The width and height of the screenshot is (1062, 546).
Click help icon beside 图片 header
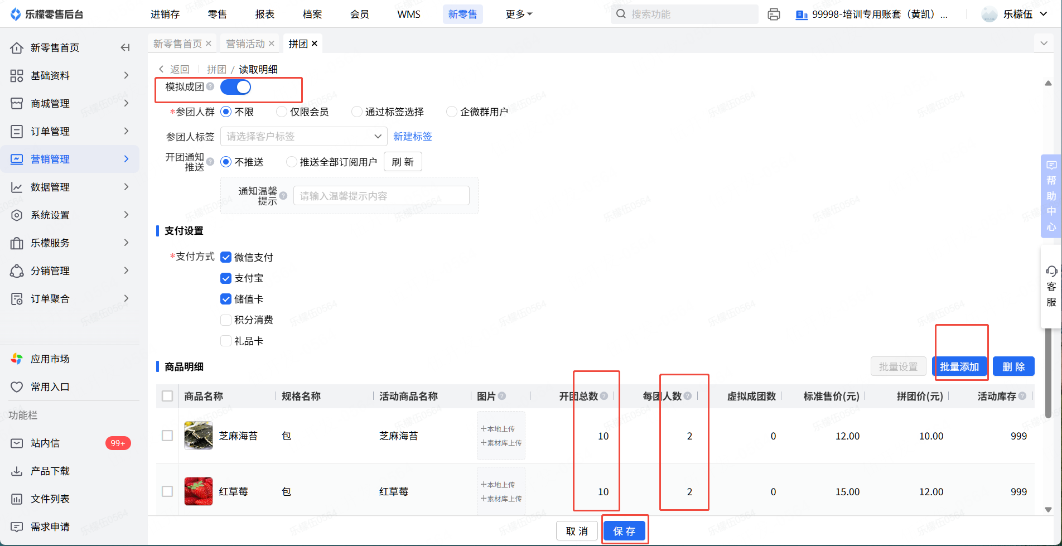[x=502, y=396]
